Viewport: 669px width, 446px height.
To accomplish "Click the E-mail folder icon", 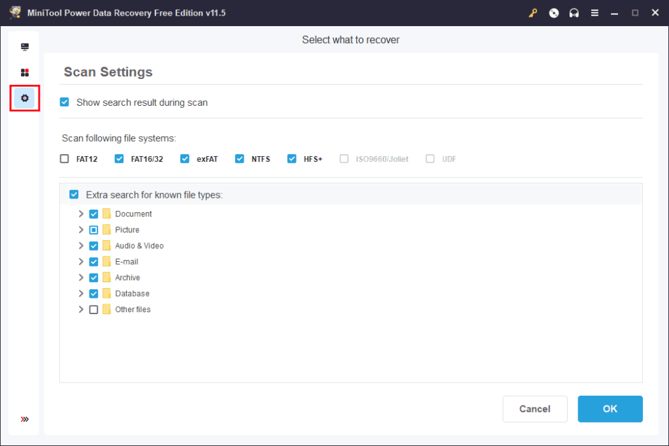I will pyautogui.click(x=106, y=261).
